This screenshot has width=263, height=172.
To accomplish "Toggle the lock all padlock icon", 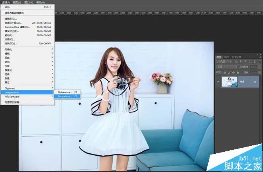I will click(x=238, y=73).
